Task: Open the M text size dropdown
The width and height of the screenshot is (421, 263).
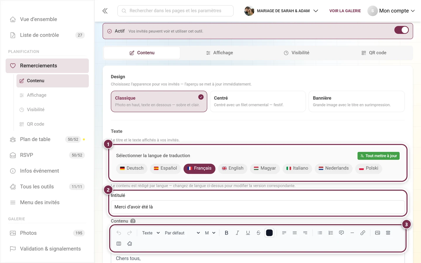Action: [x=210, y=233]
